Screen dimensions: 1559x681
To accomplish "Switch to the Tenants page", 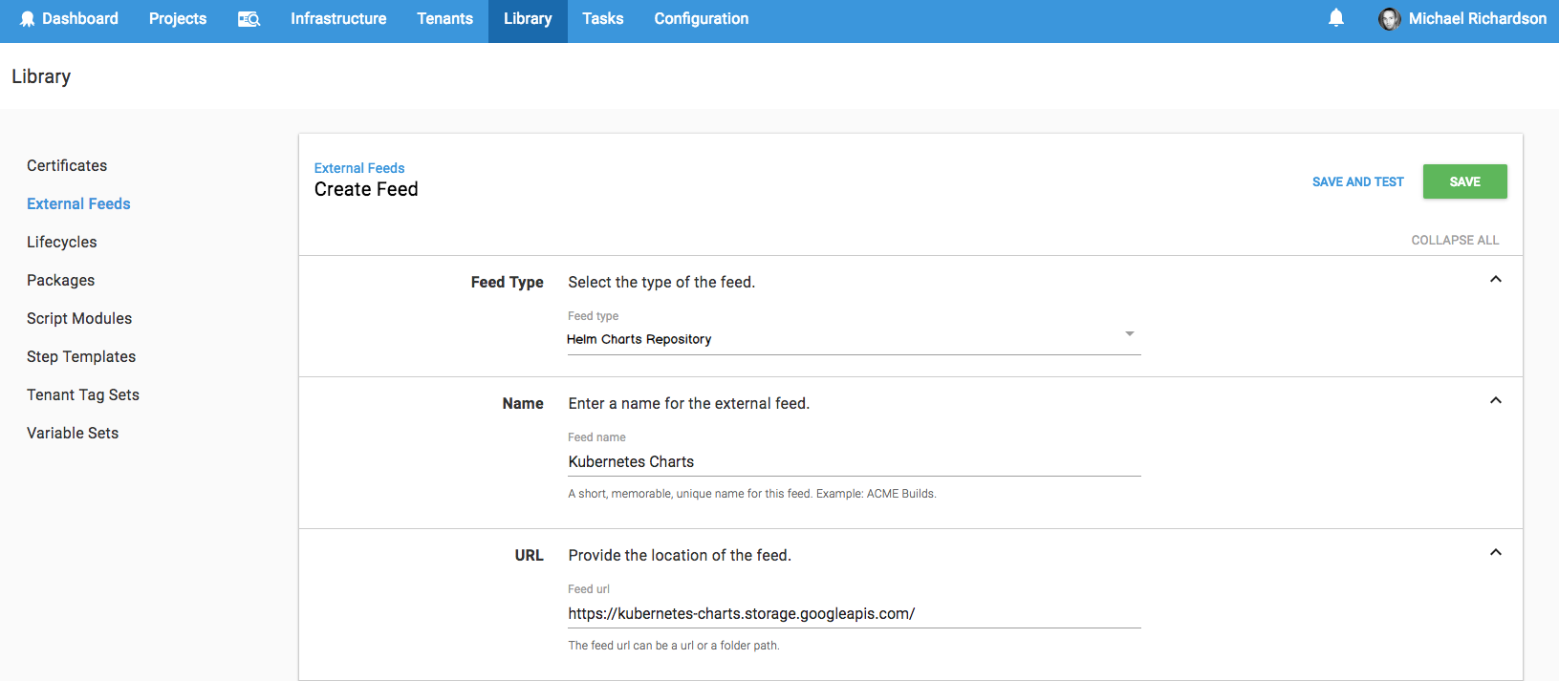I will [x=444, y=19].
